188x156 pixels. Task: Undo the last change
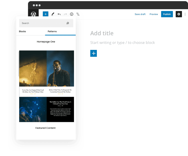59,14
